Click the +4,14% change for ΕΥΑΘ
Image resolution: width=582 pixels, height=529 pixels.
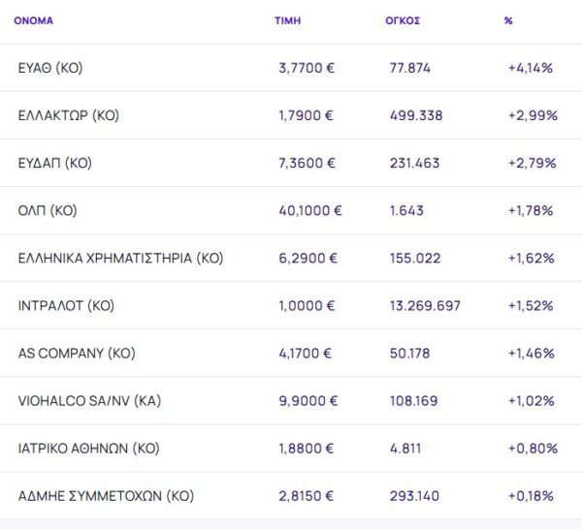pos(530,68)
